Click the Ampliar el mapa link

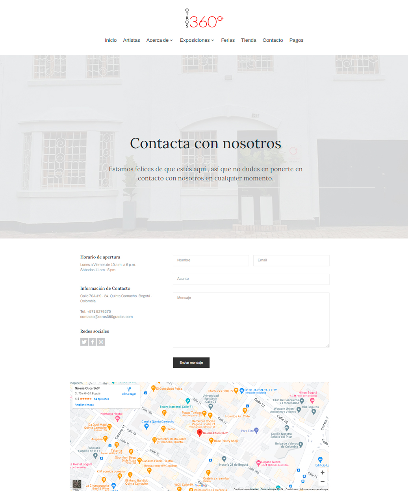point(84,405)
